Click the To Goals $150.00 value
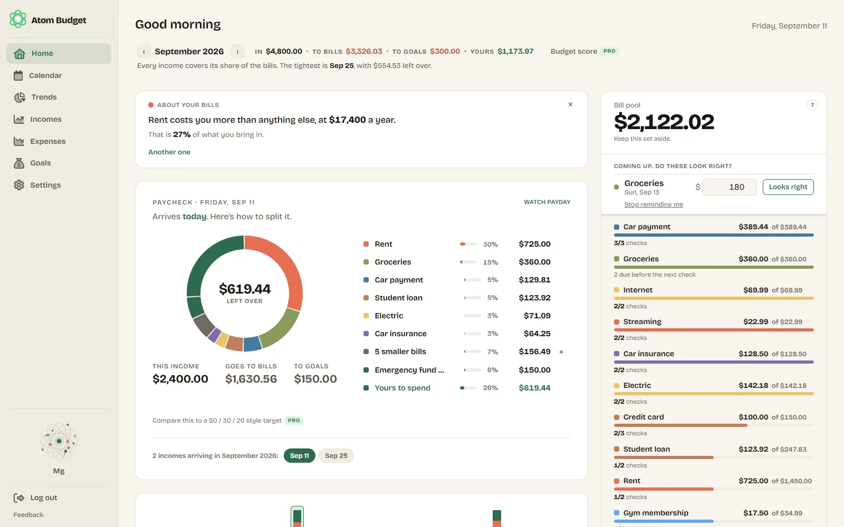The image size is (844, 527). coord(315,379)
